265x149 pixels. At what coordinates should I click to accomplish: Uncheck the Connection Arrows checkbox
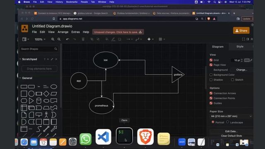[211, 93]
